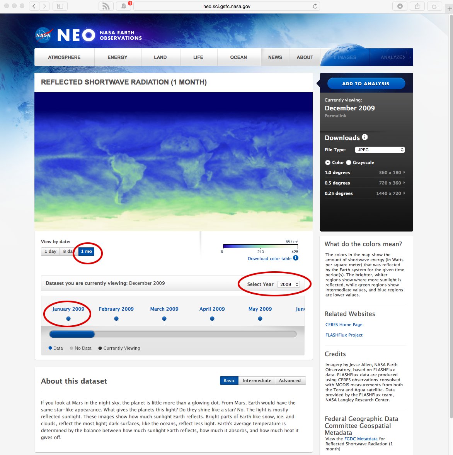Show all tabs icon in Safari

point(435,6)
